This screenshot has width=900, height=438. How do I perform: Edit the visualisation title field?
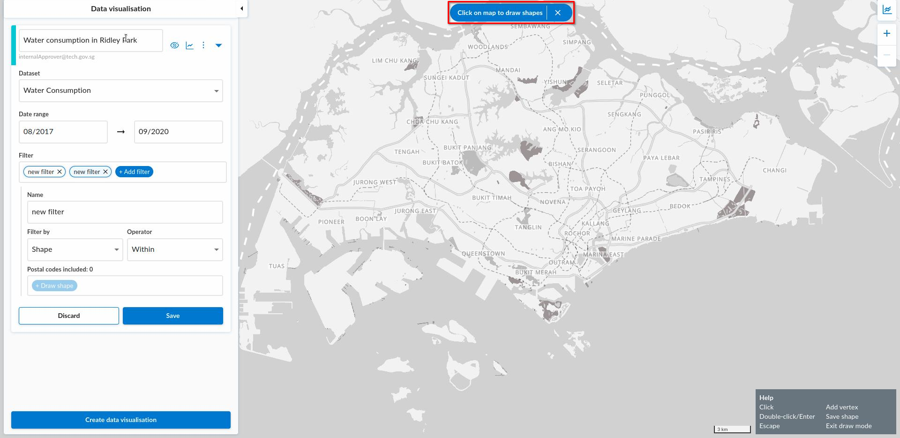(x=91, y=40)
